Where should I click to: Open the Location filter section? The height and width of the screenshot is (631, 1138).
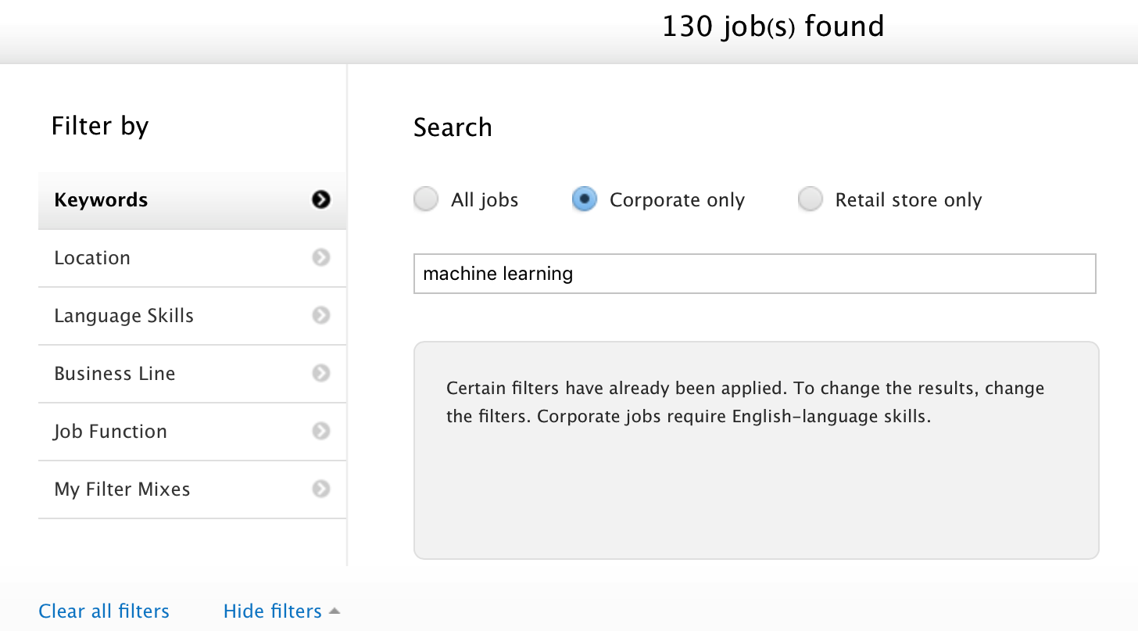tap(92, 258)
